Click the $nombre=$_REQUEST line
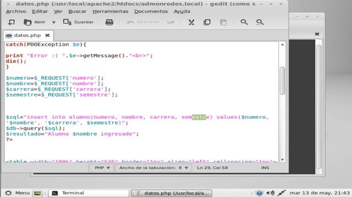352x198 pixels. (x=55, y=84)
